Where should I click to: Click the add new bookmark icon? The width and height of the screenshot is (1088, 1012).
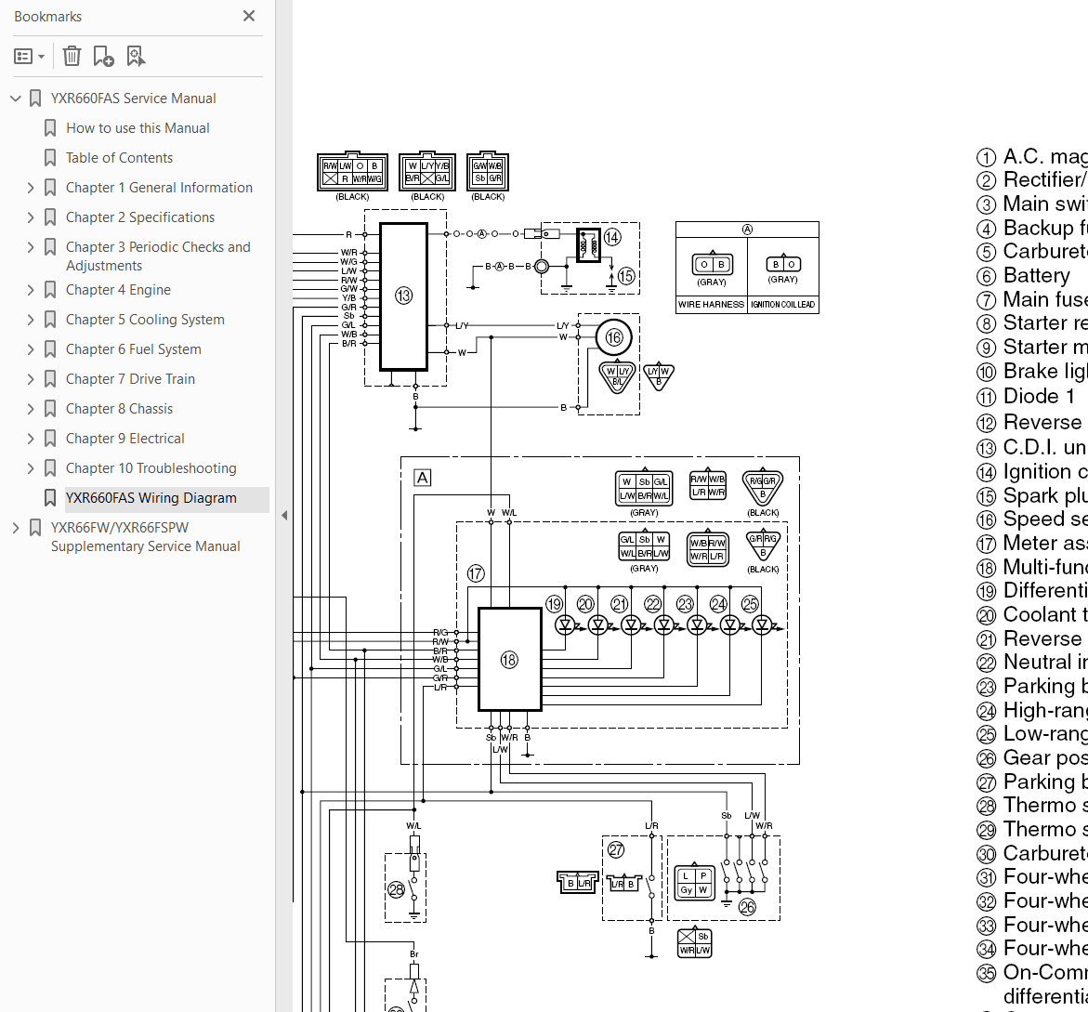click(104, 57)
